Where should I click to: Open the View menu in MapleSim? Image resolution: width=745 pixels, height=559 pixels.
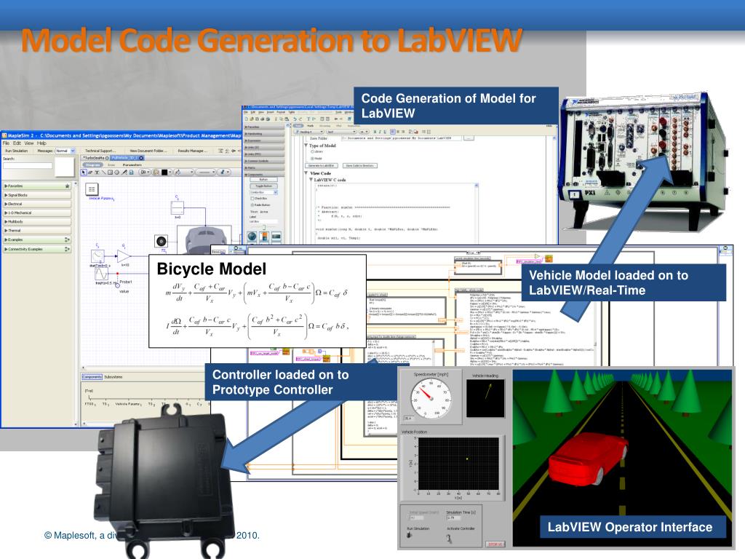pyautogui.click(x=29, y=143)
